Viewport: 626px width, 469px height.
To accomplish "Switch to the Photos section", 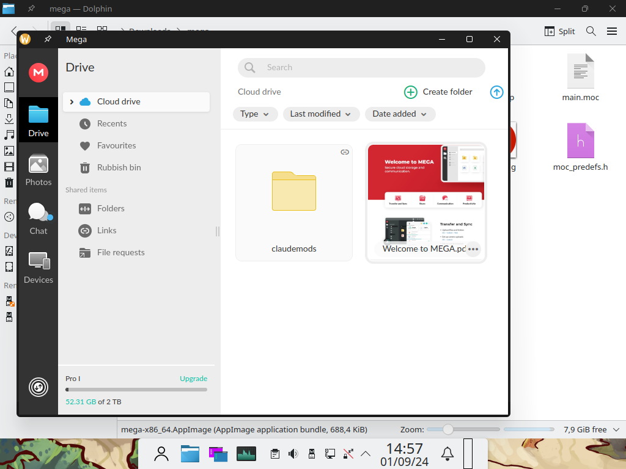I will (39, 170).
